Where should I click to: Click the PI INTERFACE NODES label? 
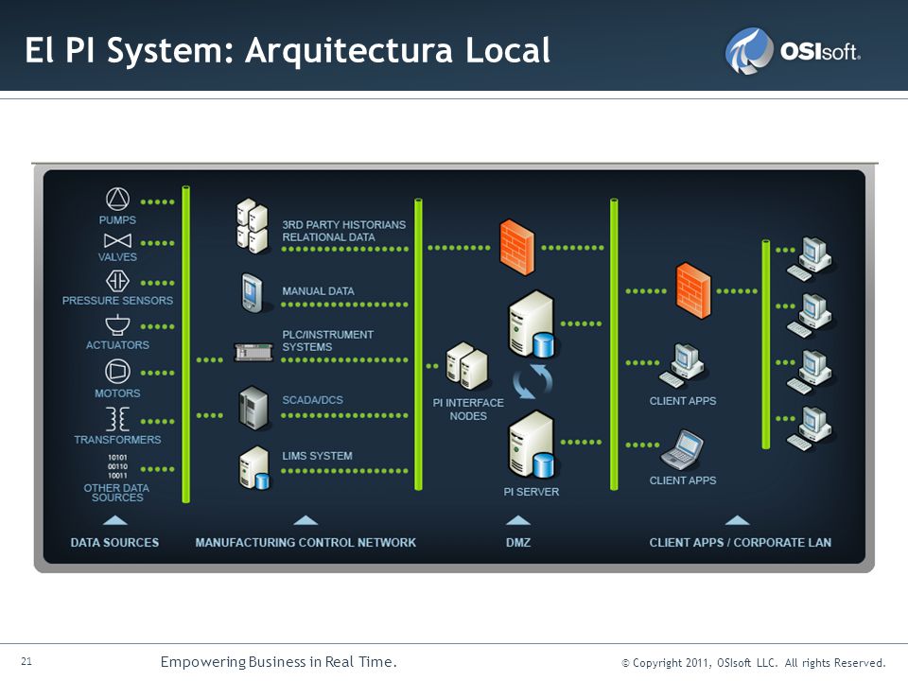468,410
